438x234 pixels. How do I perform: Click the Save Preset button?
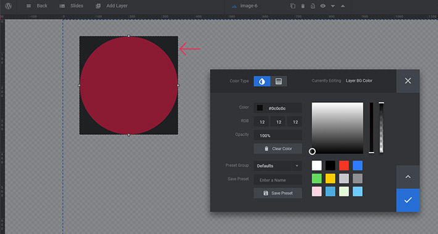pyautogui.click(x=278, y=193)
